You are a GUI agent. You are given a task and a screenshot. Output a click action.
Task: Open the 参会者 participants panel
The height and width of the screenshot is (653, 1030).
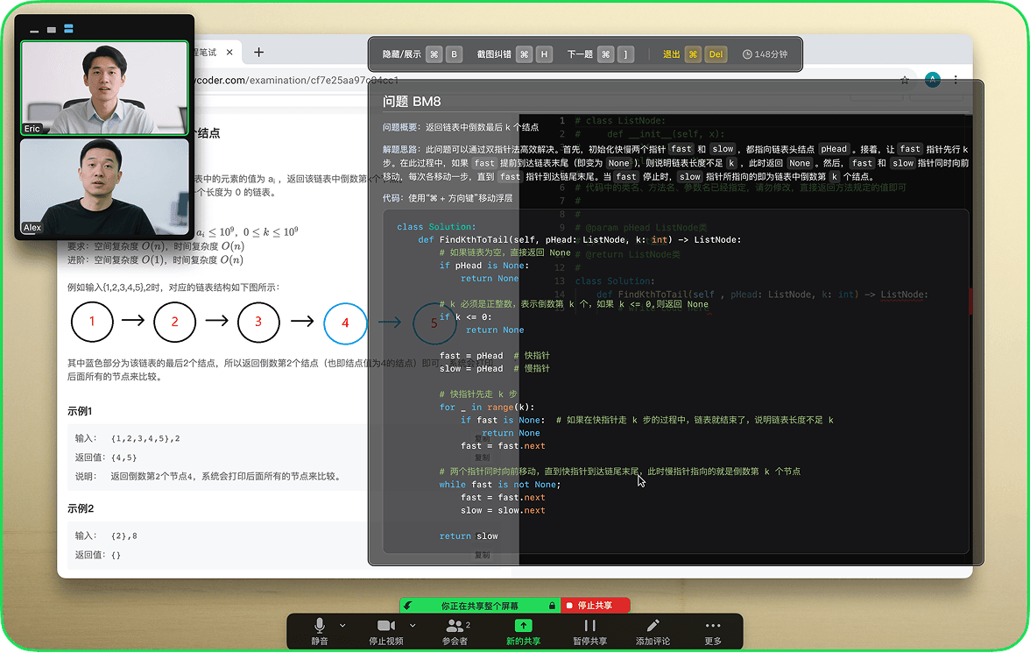455,630
